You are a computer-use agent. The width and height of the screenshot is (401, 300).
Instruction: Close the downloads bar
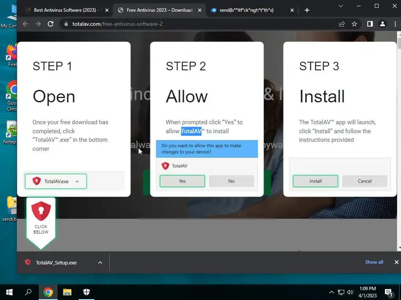pyautogui.click(x=396, y=262)
